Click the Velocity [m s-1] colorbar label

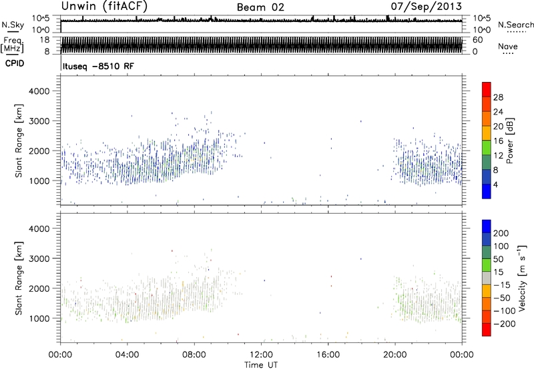[522, 278]
